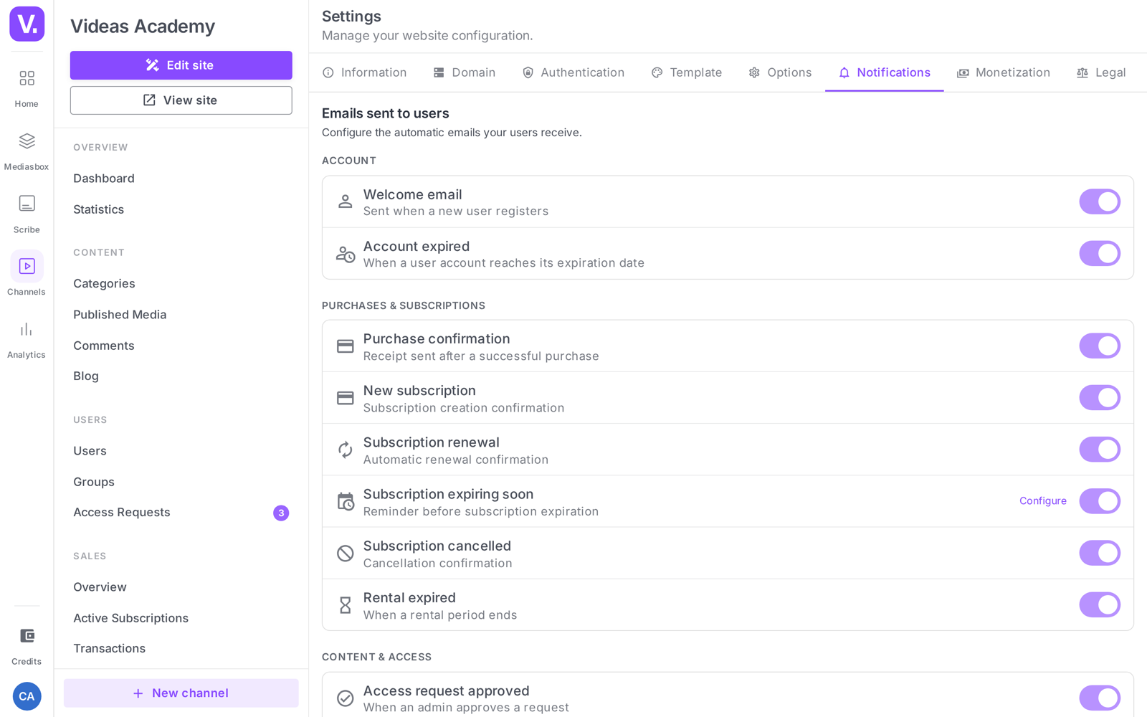The width and height of the screenshot is (1147, 717).
Task: Open the Template tab
Action: click(686, 72)
